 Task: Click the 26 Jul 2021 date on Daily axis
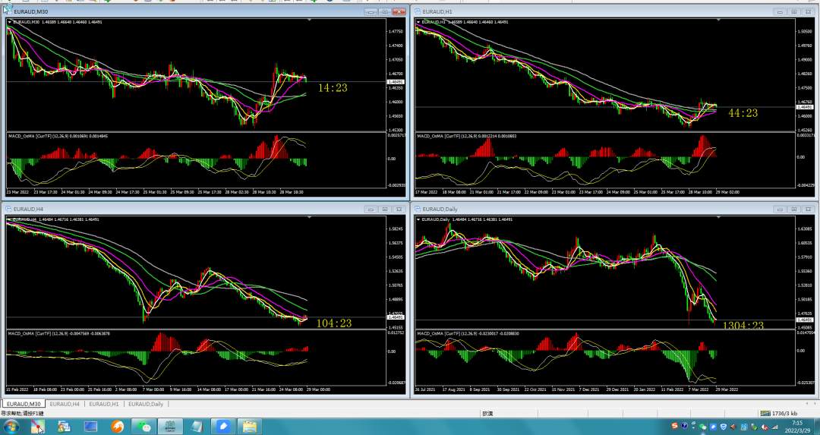(424, 389)
